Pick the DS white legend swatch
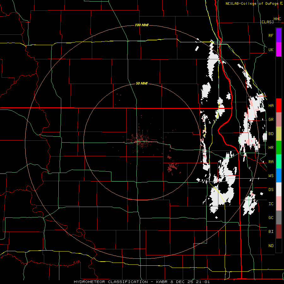This screenshot has height=284, width=284. click(279, 189)
